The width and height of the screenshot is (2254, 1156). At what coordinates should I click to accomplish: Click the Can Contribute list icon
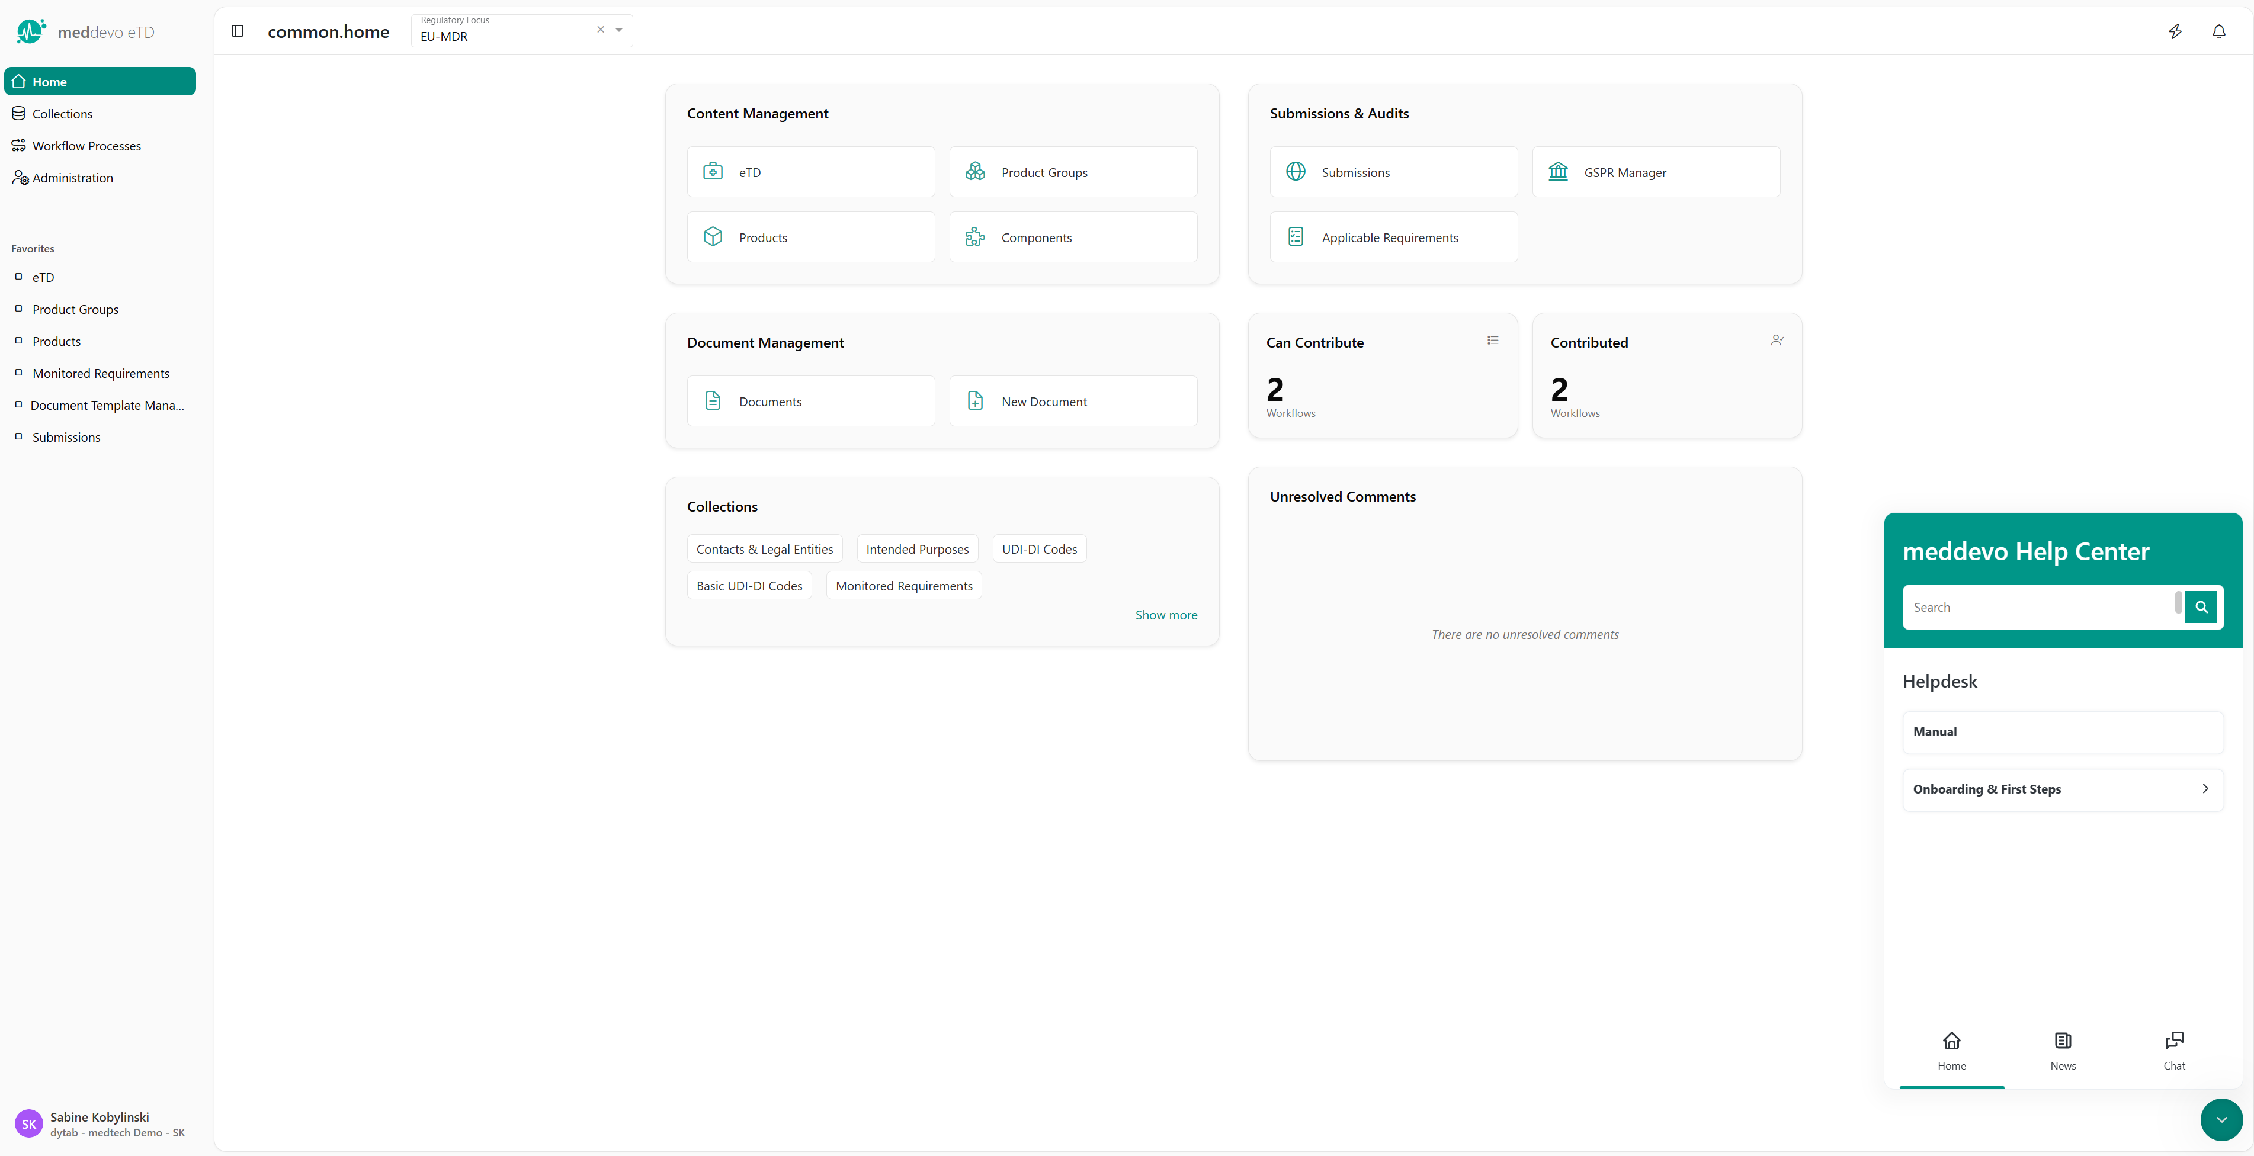1493,340
